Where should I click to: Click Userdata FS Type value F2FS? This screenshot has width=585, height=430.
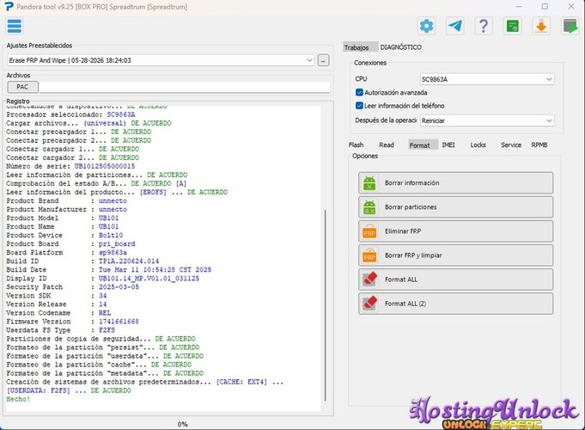click(107, 330)
